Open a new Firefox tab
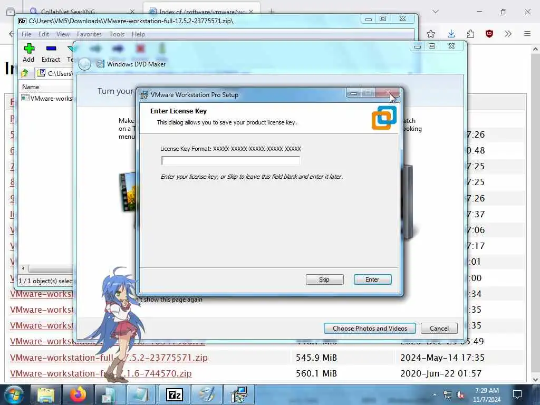This screenshot has width=540, height=405. 272,12
